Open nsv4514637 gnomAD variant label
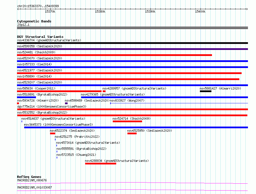The height and width of the screenshot is (194, 256). 53,119
